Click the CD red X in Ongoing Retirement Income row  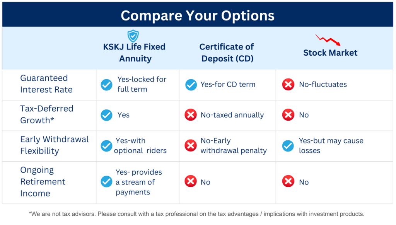pyautogui.click(x=191, y=181)
